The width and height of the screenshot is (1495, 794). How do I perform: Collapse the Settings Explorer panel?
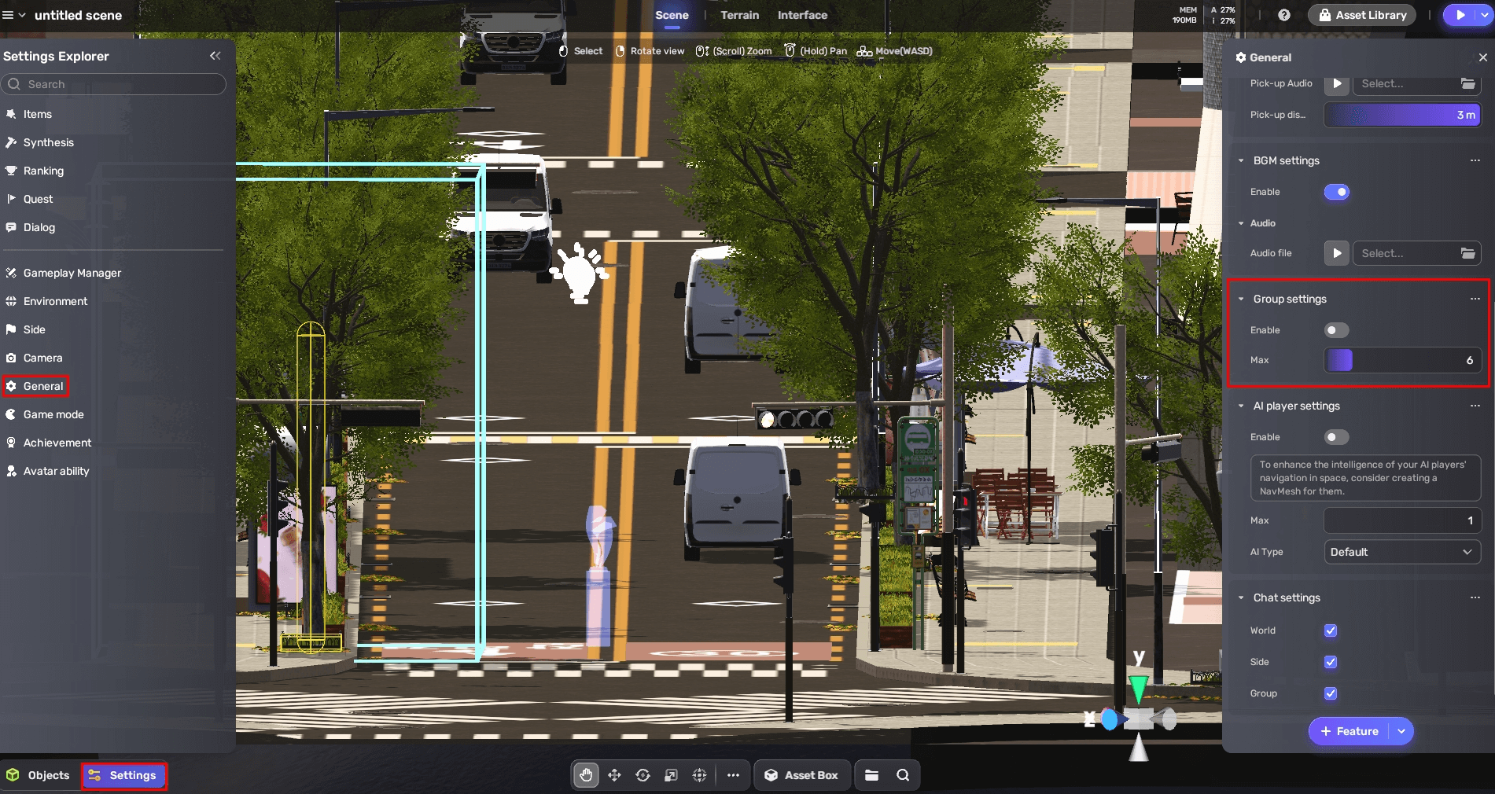(x=215, y=56)
